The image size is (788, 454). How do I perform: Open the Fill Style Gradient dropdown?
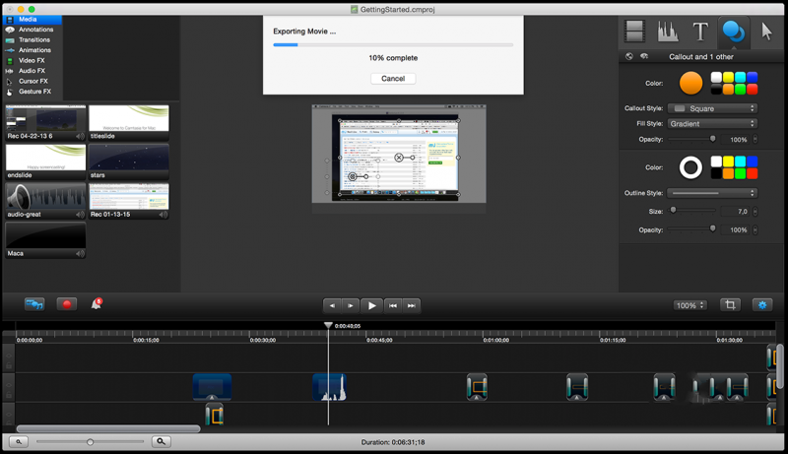[x=712, y=123]
